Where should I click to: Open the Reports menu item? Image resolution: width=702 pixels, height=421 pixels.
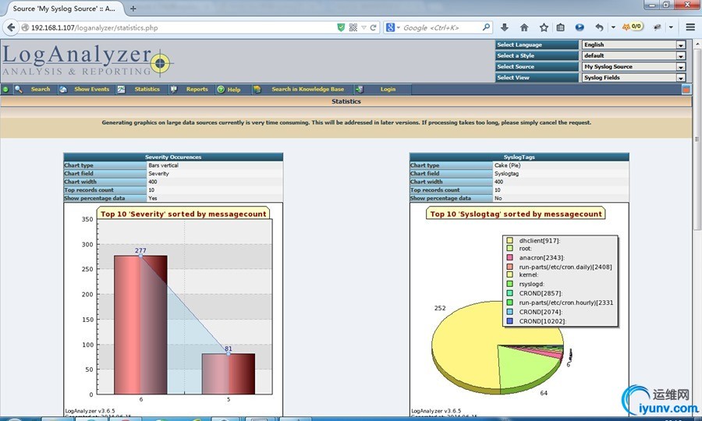click(x=197, y=89)
